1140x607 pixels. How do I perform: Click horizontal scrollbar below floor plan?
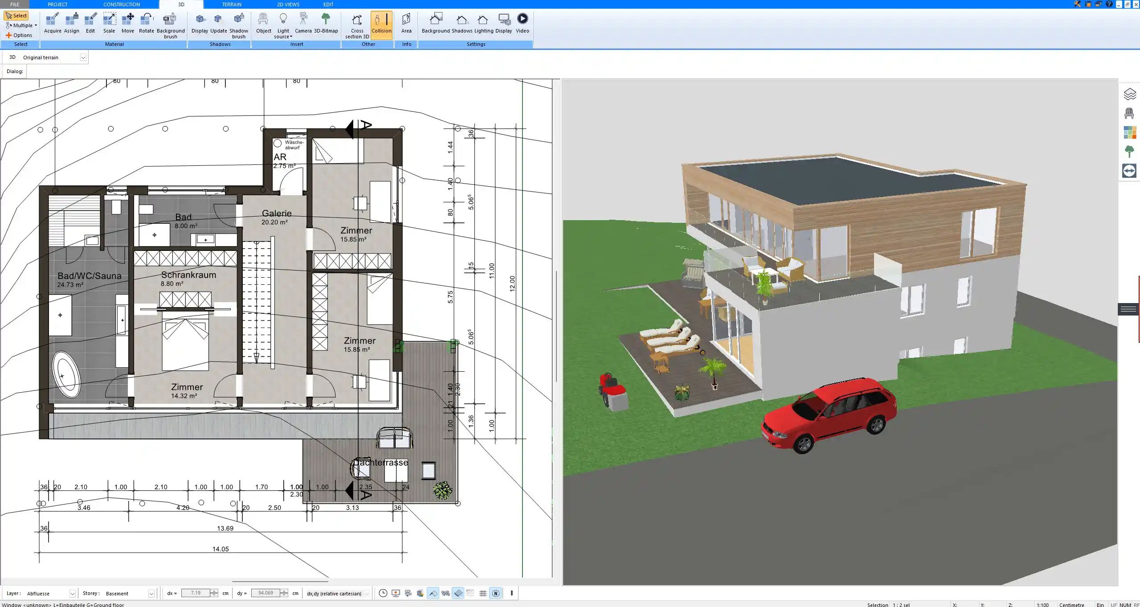click(x=280, y=581)
